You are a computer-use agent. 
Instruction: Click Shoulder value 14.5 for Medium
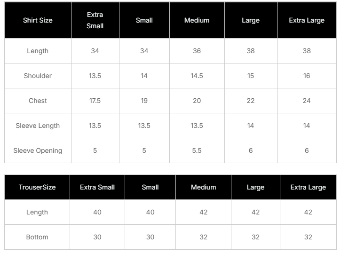click(x=197, y=76)
